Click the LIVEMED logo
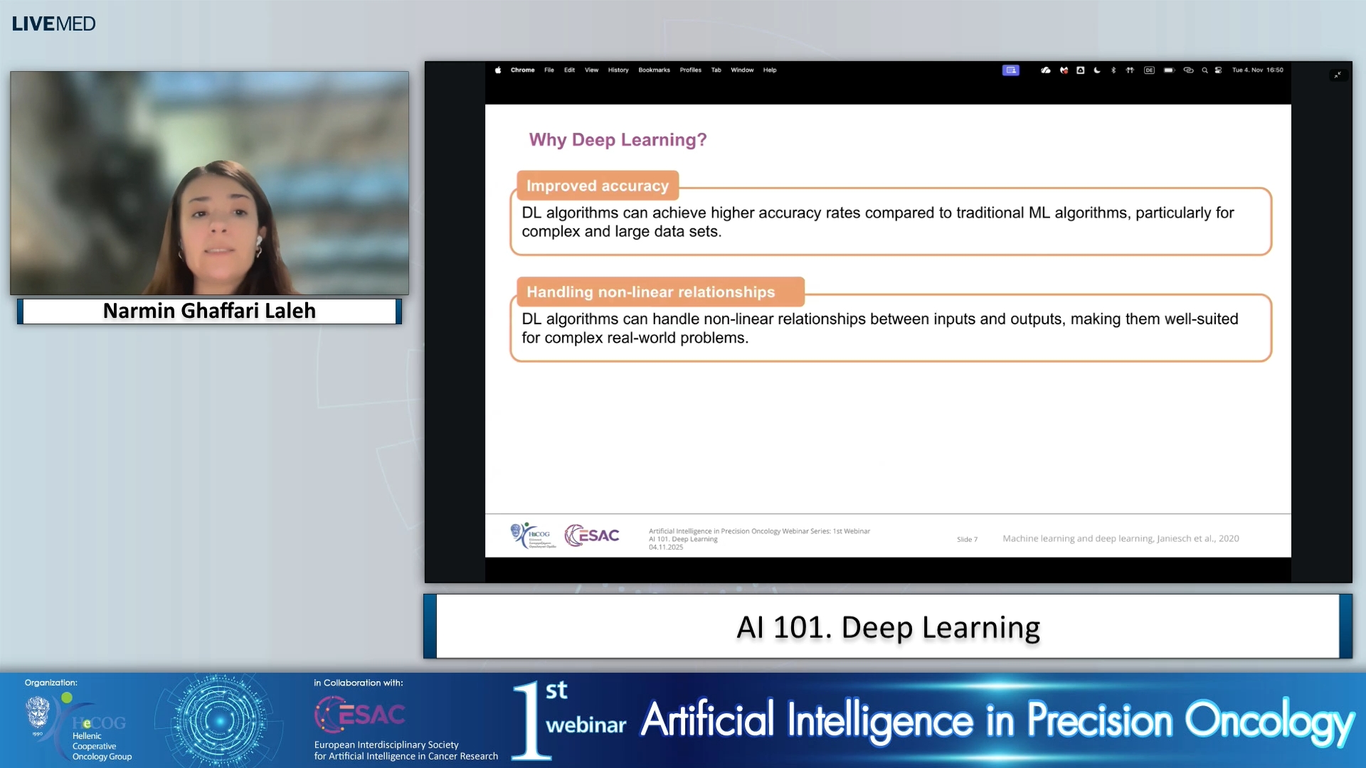This screenshot has width=1366, height=768. pos(53,23)
